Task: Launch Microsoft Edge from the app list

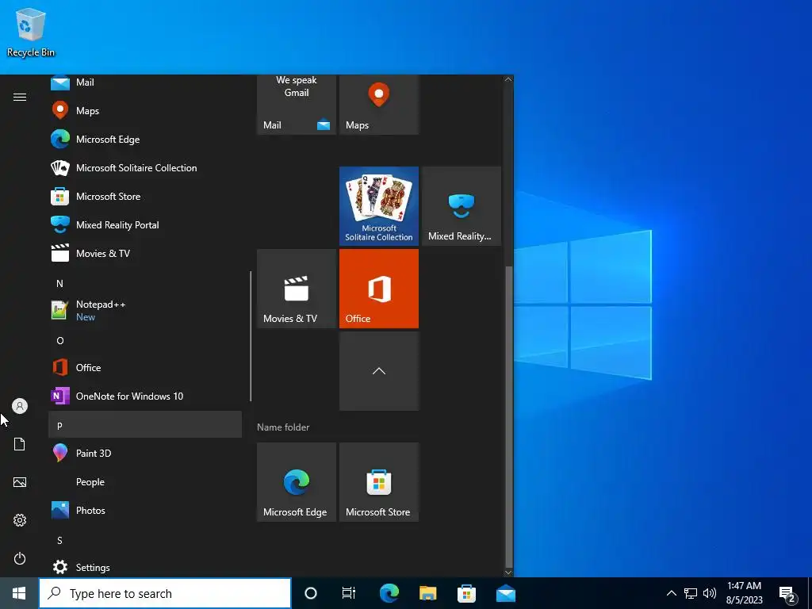Action: click(x=145, y=140)
